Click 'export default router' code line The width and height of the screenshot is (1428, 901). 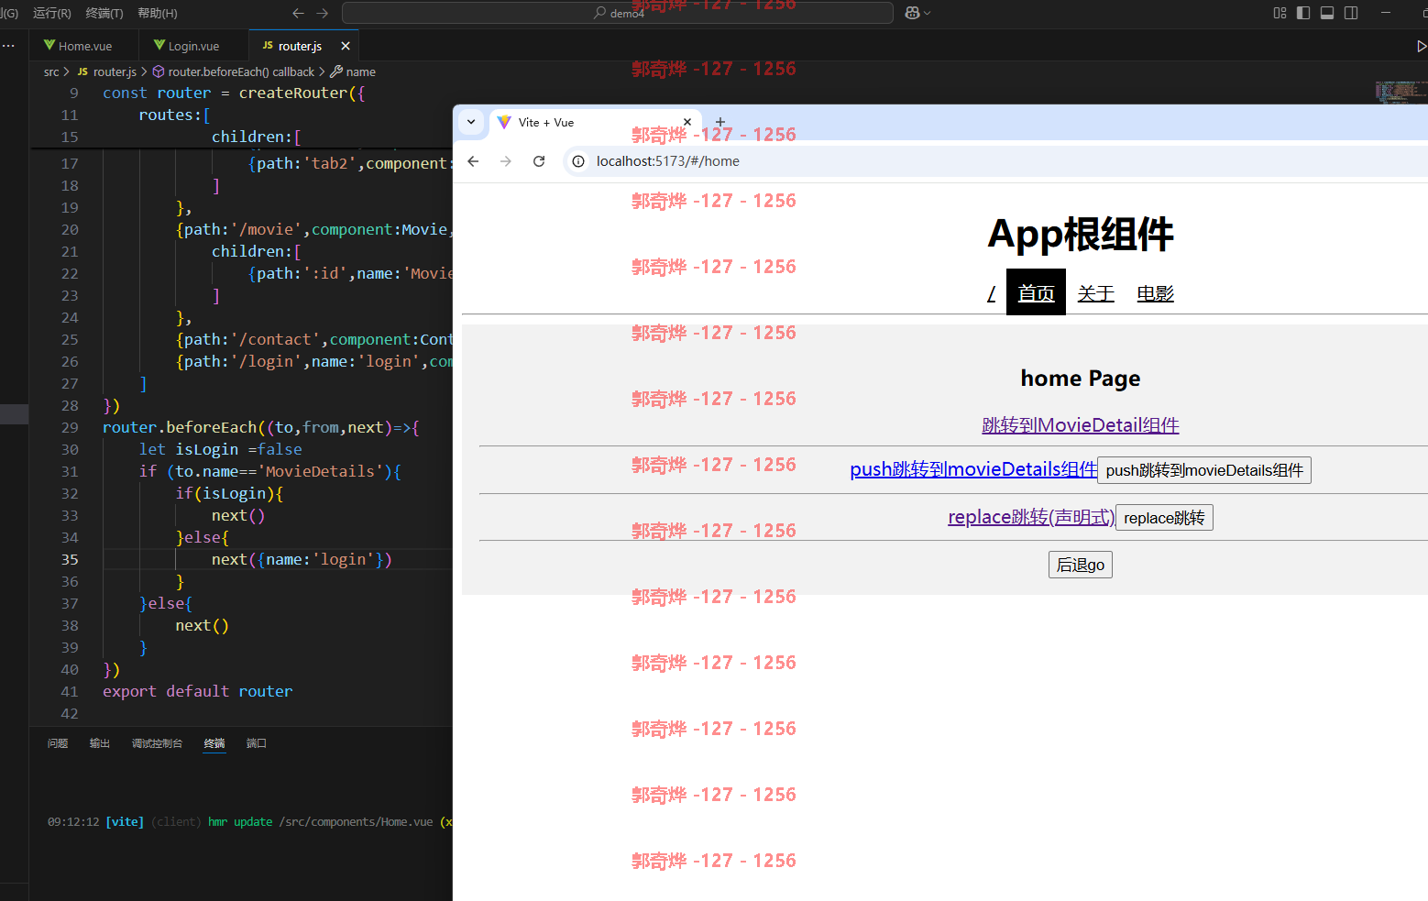coord(198,691)
